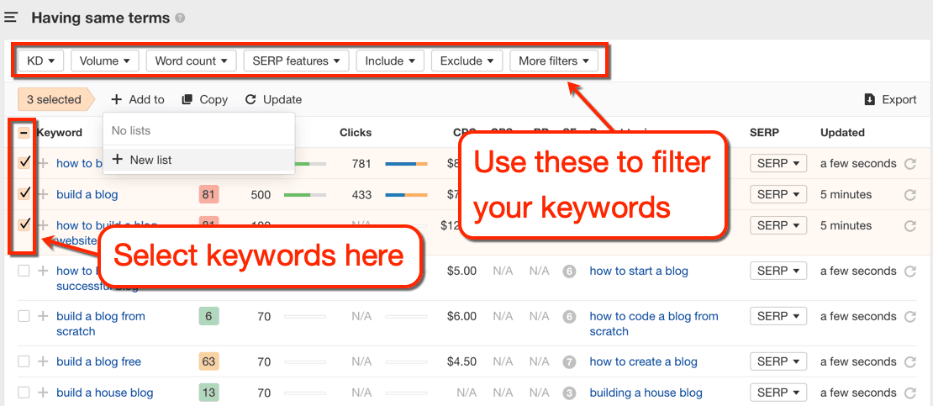Uncheck the how to build a blog website checkbox
933x406 pixels.
24,225
